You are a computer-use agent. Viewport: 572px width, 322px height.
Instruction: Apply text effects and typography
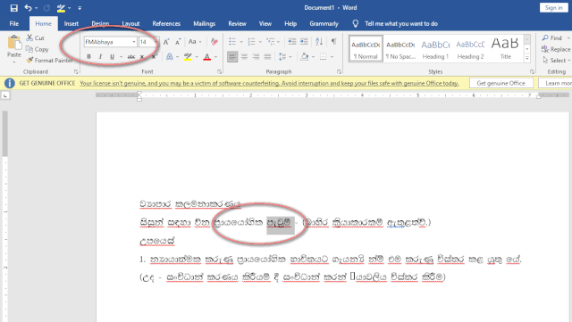click(169, 57)
